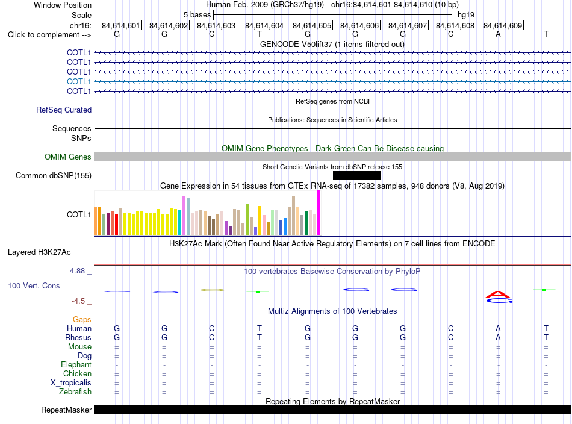The height and width of the screenshot is (424, 572).
Task: Click the RepeatMasker track label
Action: (66, 410)
